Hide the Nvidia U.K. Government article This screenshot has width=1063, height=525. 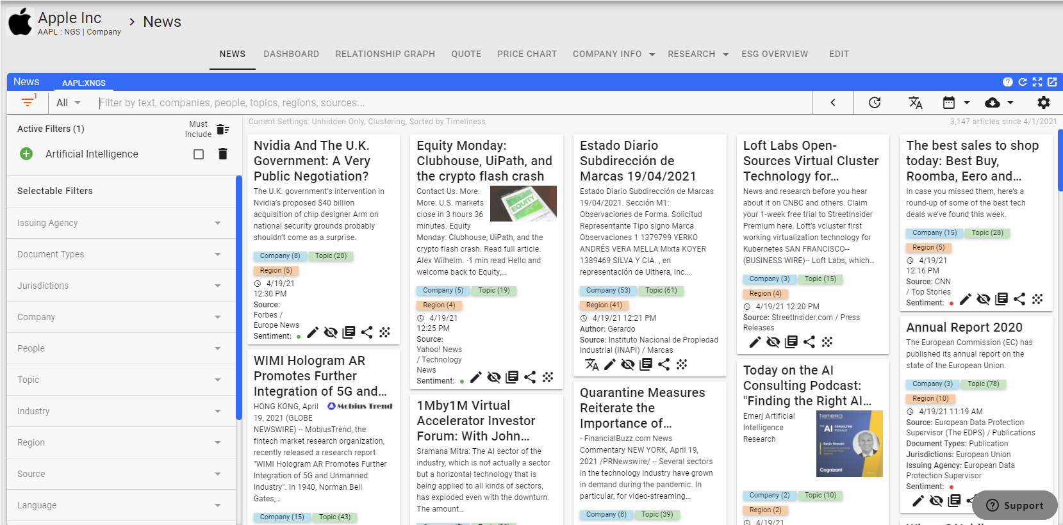click(x=331, y=332)
